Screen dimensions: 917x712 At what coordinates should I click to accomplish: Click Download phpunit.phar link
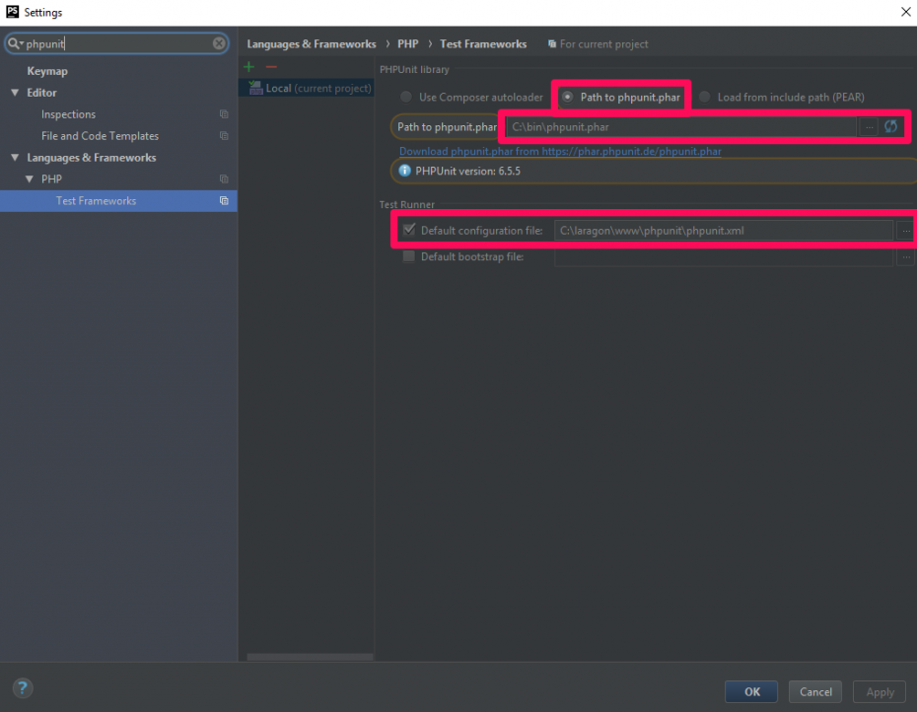point(560,152)
